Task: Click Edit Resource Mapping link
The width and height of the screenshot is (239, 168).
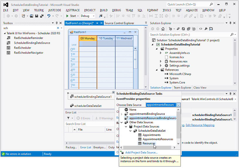Action: [x=200, y=125]
